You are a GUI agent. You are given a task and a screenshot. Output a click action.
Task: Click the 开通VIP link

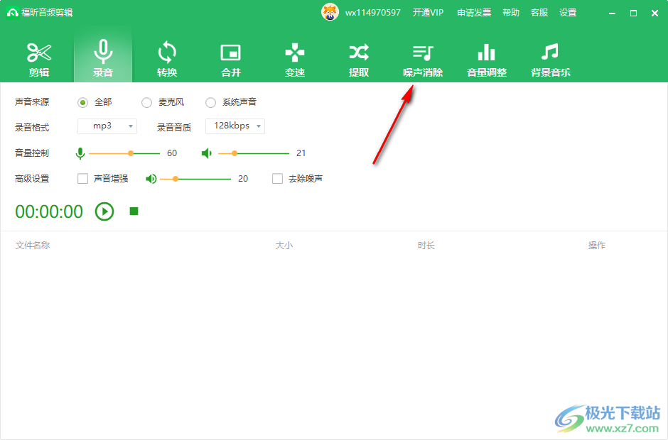coord(428,13)
